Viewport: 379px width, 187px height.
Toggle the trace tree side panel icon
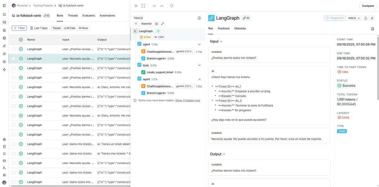click(199, 18)
